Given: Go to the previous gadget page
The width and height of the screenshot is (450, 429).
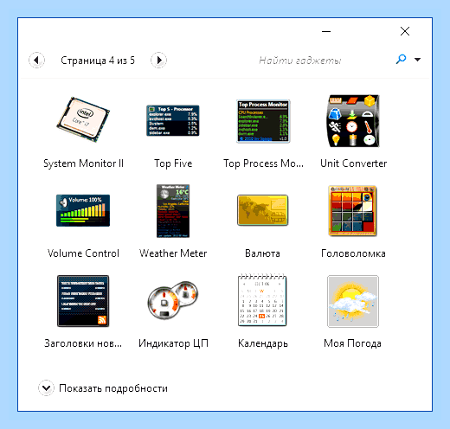Looking at the screenshot, I should [36, 61].
